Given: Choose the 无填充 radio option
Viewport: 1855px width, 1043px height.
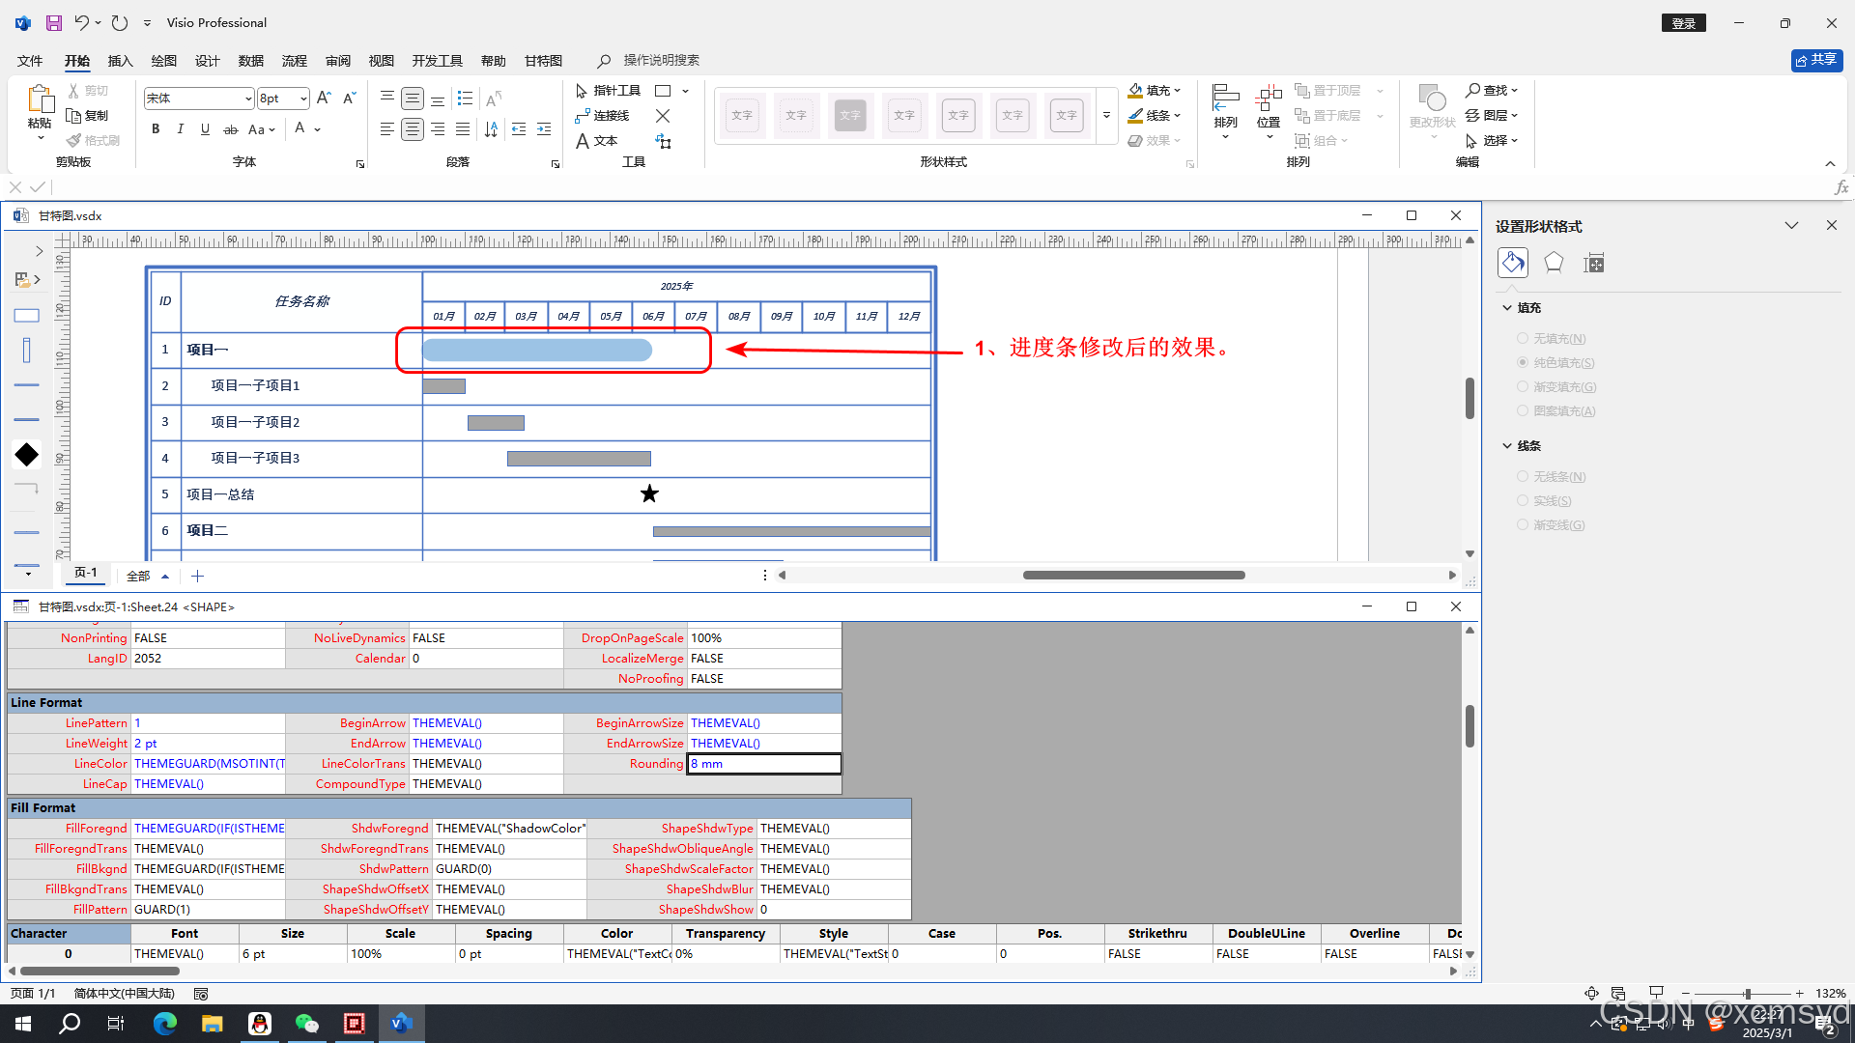Looking at the screenshot, I should tap(1523, 338).
